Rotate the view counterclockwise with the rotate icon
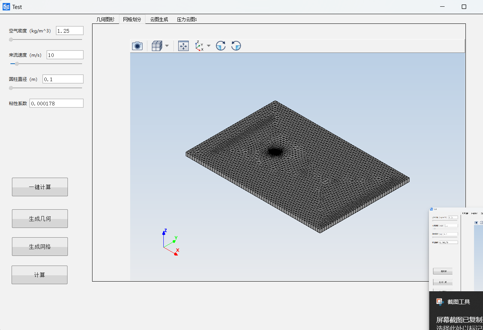 [236, 46]
